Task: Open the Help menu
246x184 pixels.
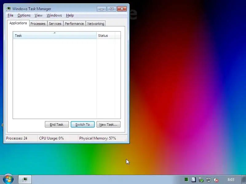Action: pos(70,15)
